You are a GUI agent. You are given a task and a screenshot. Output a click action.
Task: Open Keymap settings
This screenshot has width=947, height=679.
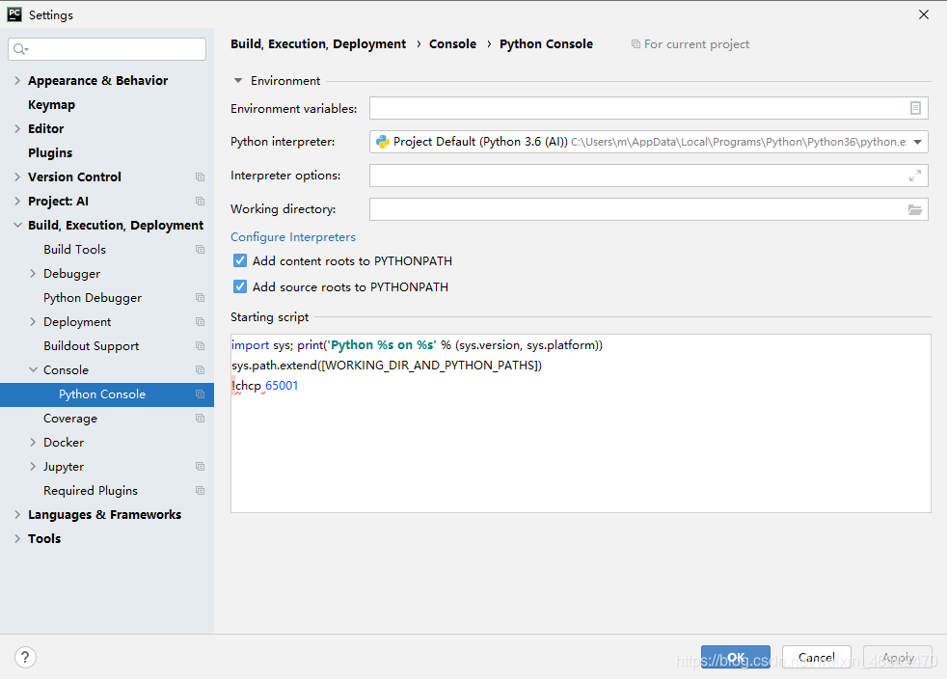click(x=51, y=104)
